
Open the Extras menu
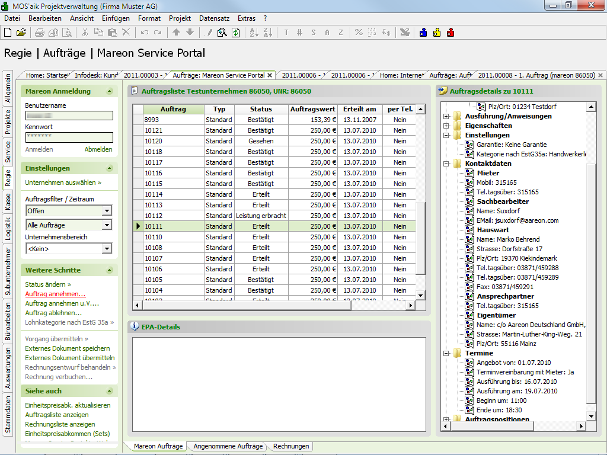tap(247, 18)
